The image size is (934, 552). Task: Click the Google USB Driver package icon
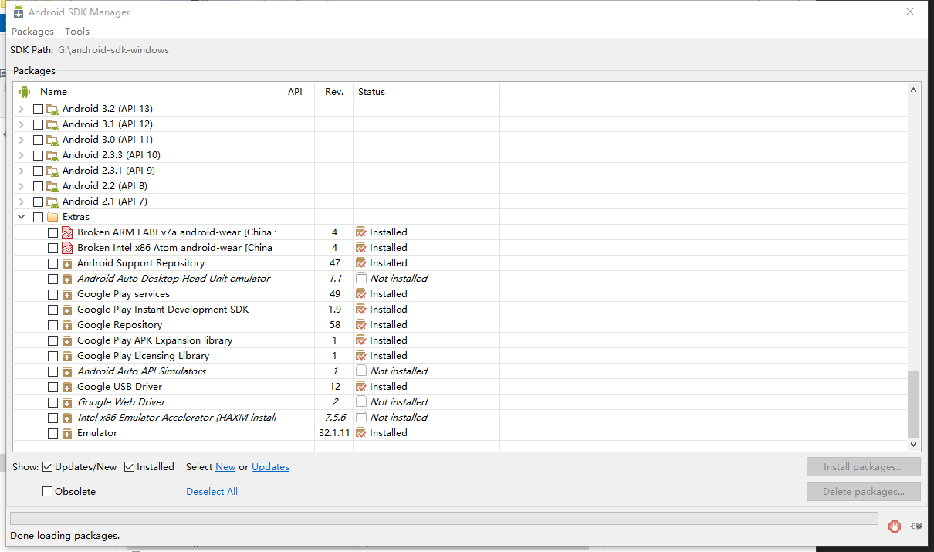point(67,387)
